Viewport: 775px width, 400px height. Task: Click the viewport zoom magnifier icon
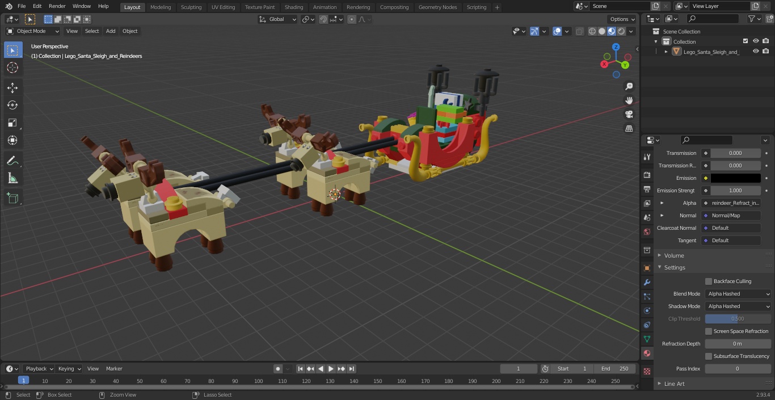[629, 86]
